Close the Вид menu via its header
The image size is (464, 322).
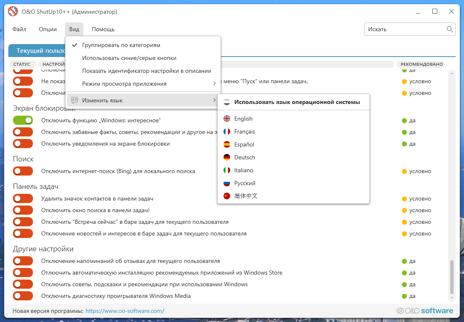[74, 29]
